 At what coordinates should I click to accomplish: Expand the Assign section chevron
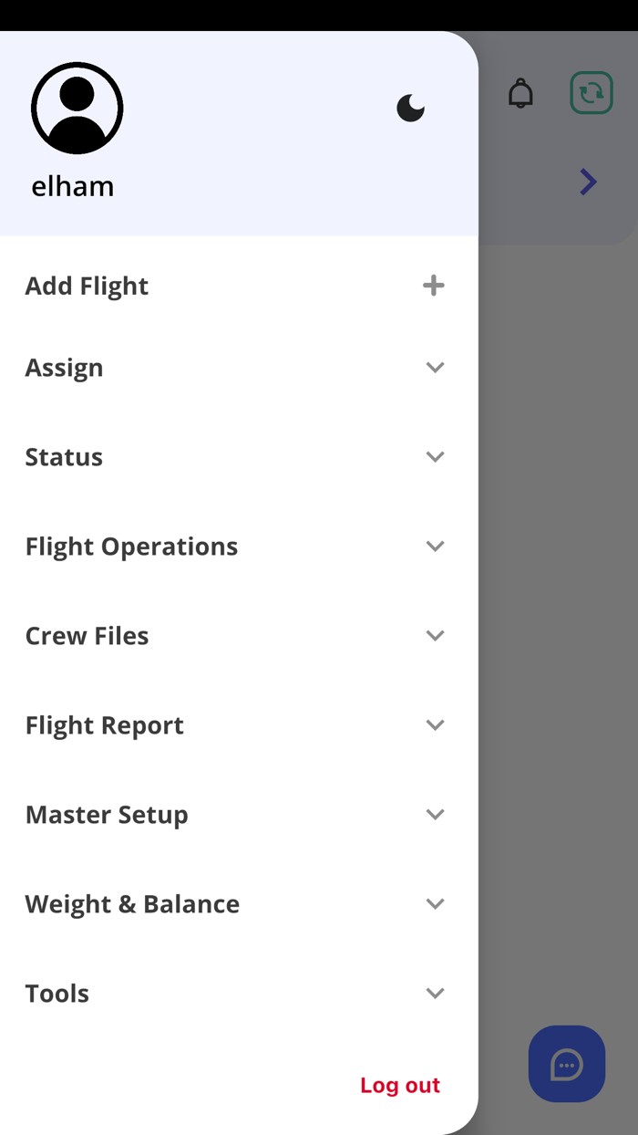[435, 368]
